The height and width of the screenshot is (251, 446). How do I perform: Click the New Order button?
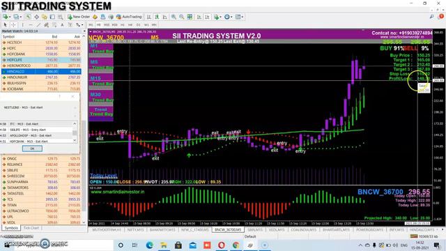coord(79,17)
